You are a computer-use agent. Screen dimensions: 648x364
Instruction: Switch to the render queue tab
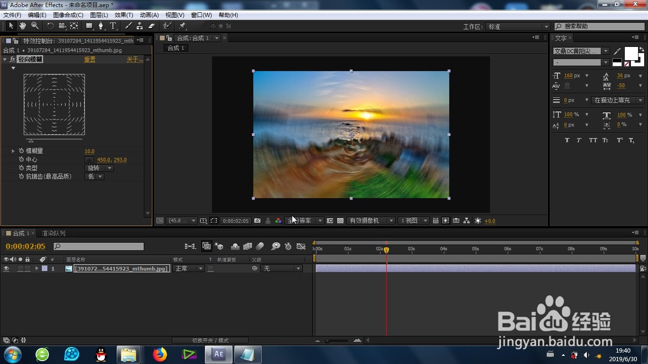point(54,233)
